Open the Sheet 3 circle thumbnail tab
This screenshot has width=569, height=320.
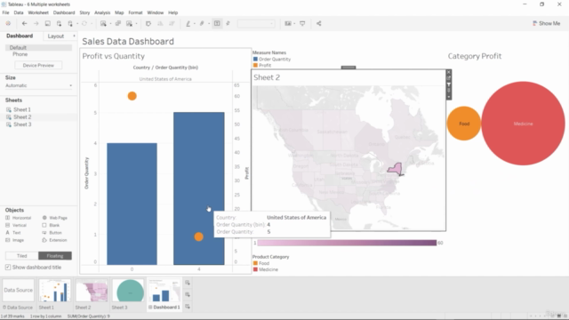click(128, 291)
